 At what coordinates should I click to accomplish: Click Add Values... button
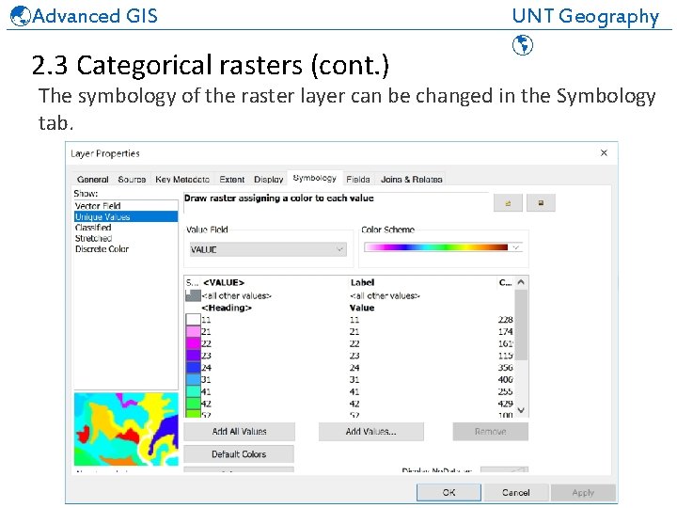click(x=370, y=431)
